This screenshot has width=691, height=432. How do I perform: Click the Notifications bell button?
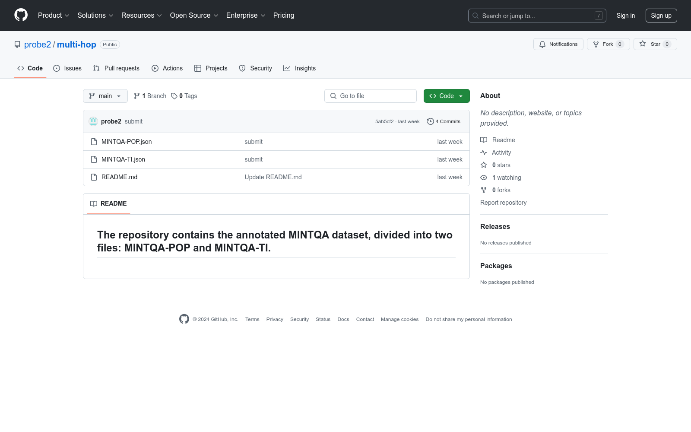click(x=558, y=44)
